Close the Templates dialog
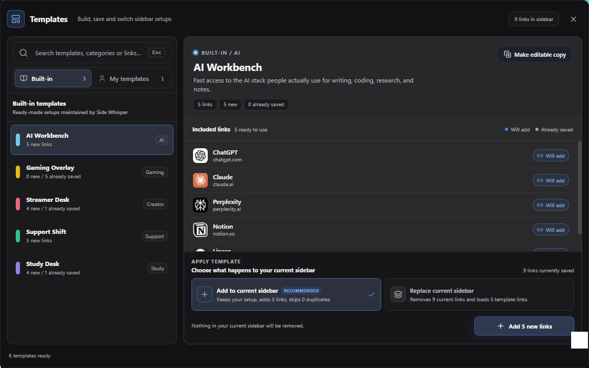Image resolution: width=589 pixels, height=368 pixels. click(573, 19)
